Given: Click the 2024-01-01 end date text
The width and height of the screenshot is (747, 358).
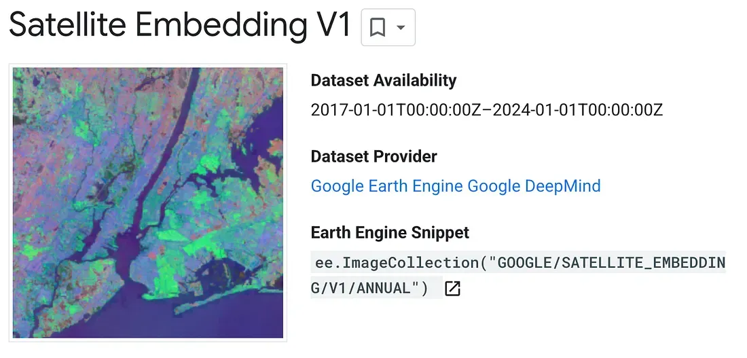Looking at the screenshot, I should [x=579, y=109].
